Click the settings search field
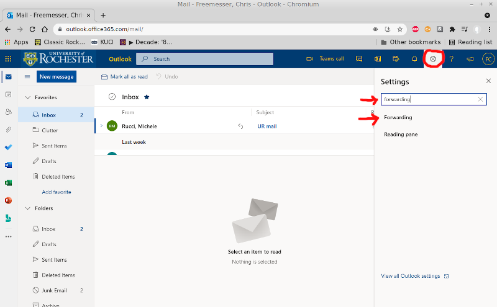The height and width of the screenshot is (307, 497). [429, 99]
